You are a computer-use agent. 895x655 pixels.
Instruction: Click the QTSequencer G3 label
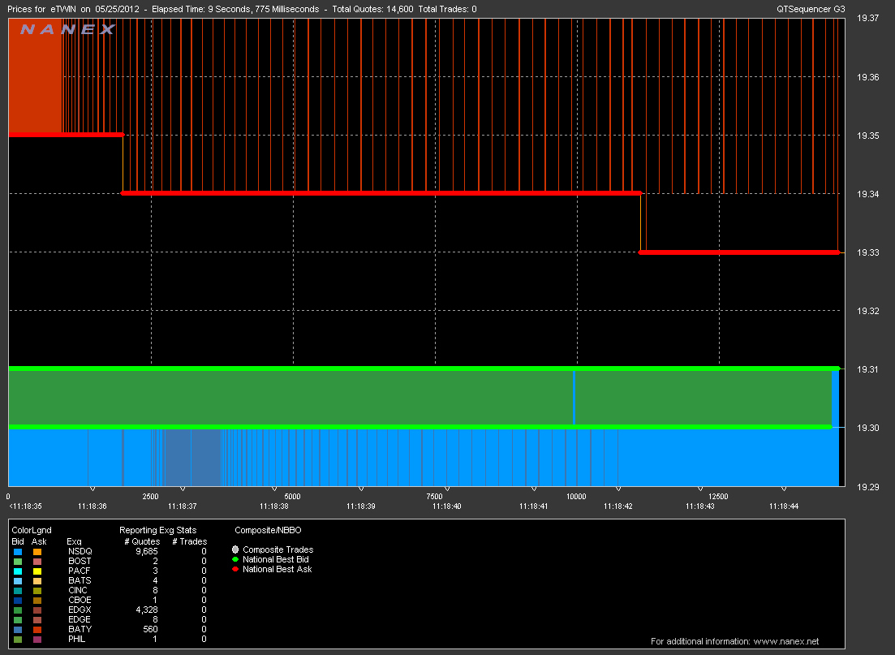tap(811, 9)
